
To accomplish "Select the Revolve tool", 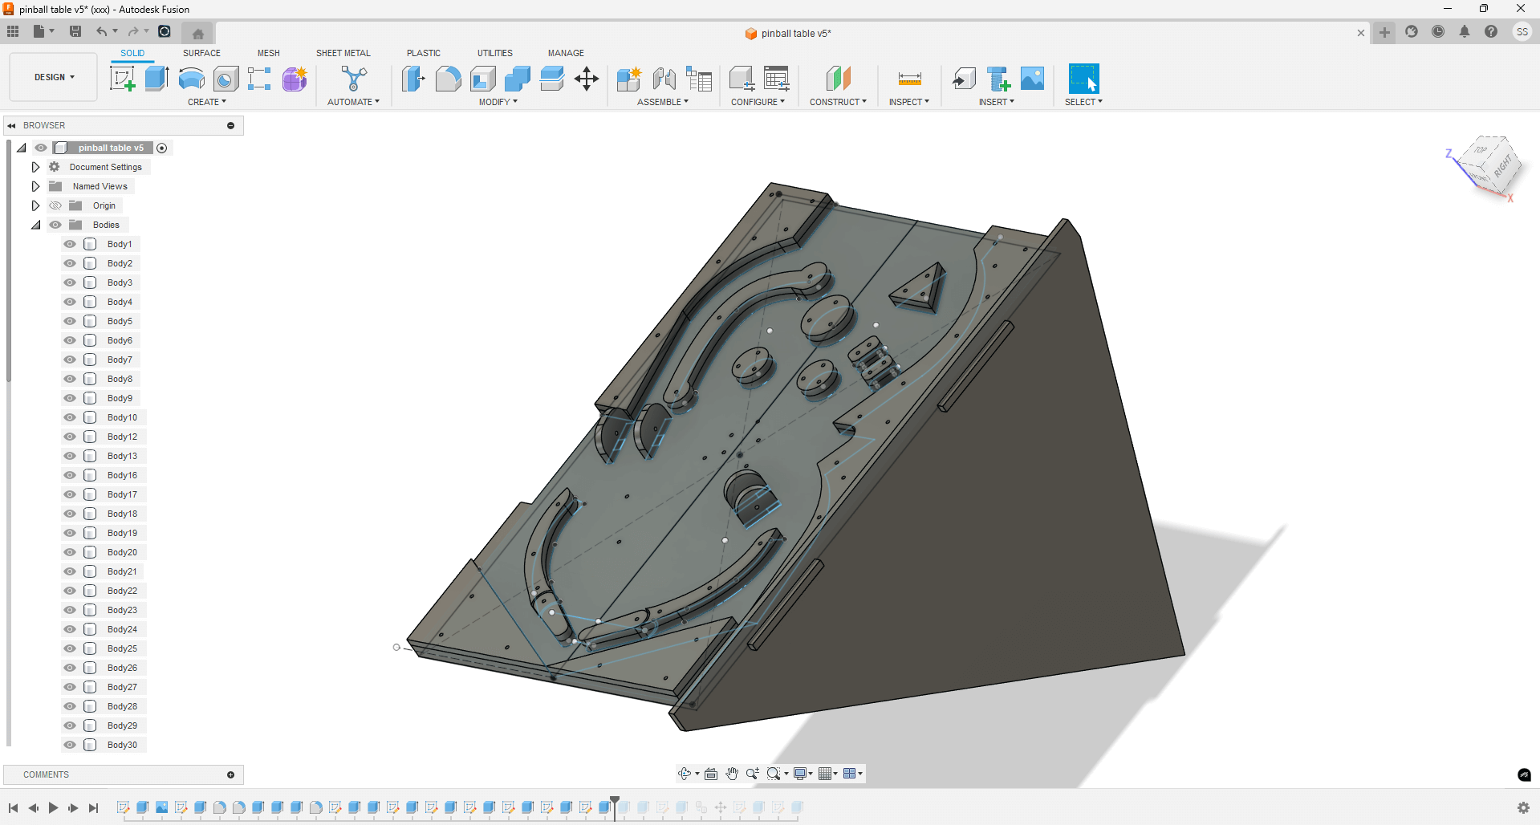I will (191, 79).
